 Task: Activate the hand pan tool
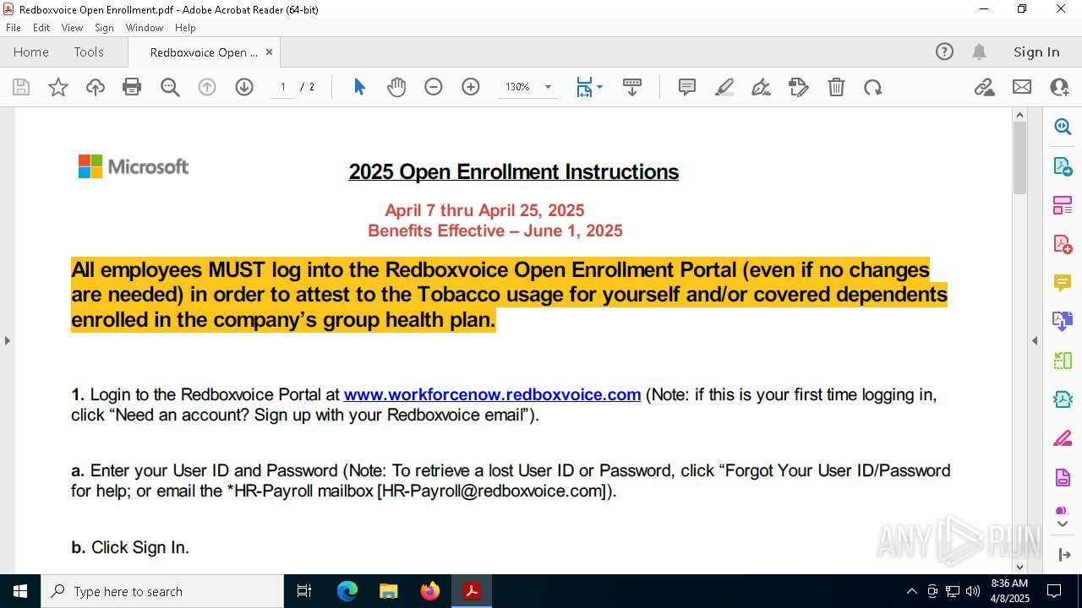pyautogui.click(x=396, y=87)
